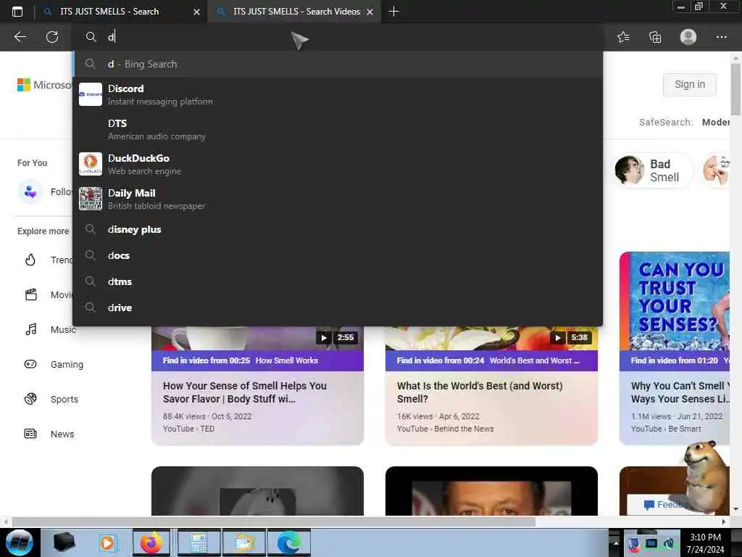The width and height of the screenshot is (742, 557).
Task: Show hidden system tray icons
Action: pos(616,542)
